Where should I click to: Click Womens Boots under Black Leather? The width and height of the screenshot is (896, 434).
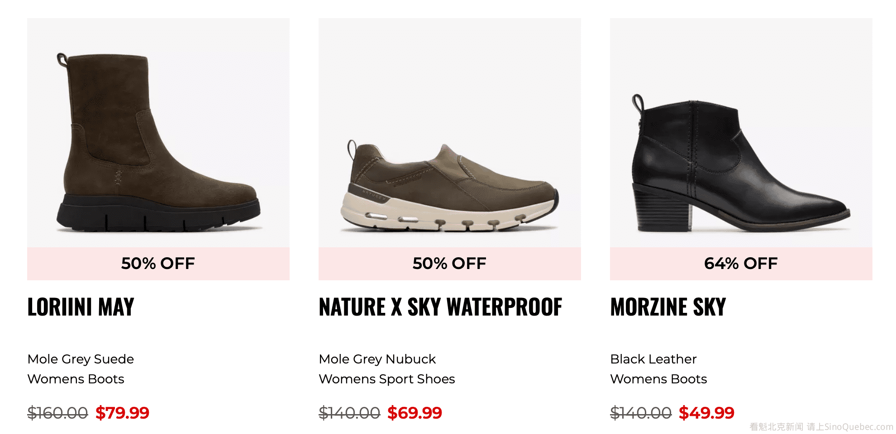click(658, 379)
